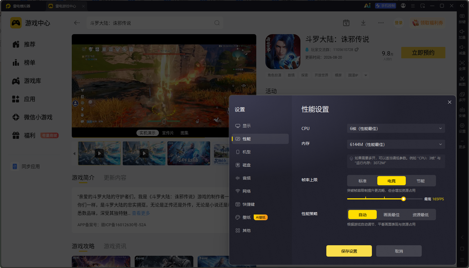
Task: Open 微信小游戏 mini games
Action: pos(32,117)
